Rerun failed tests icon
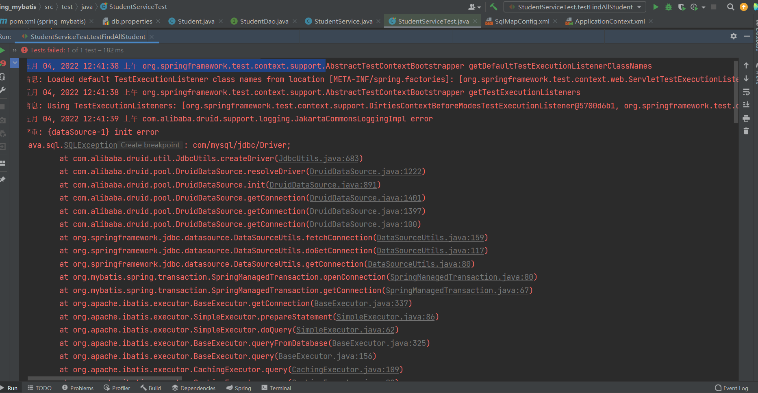The height and width of the screenshot is (393, 758). click(x=2, y=63)
